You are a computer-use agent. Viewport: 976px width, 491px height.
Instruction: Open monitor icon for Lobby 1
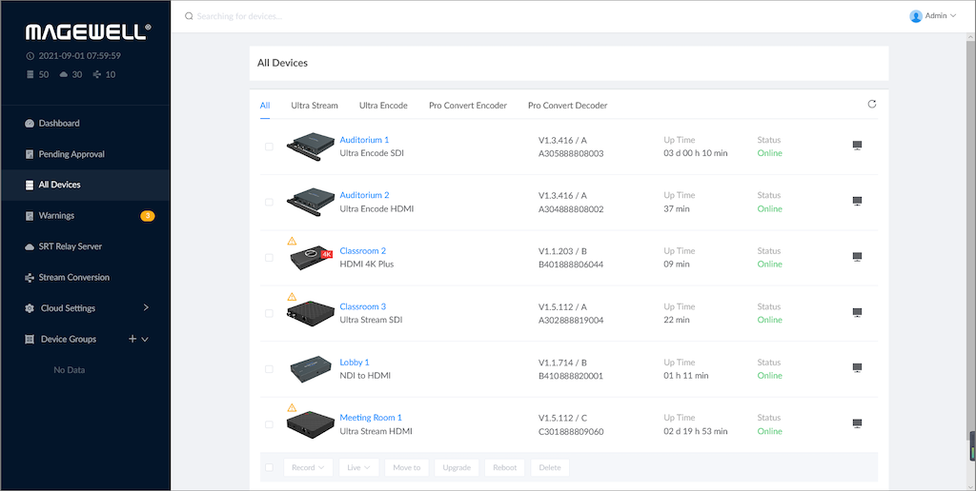pyautogui.click(x=857, y=368)
